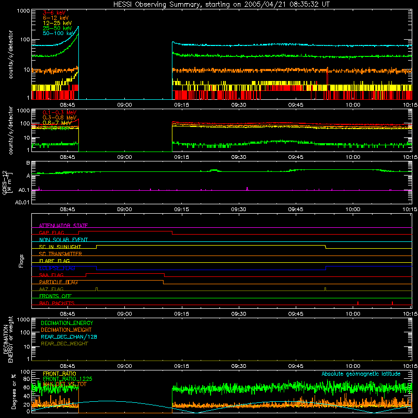
Task: Select the GAP_FLAG label
Action: [x=51, y=233]
